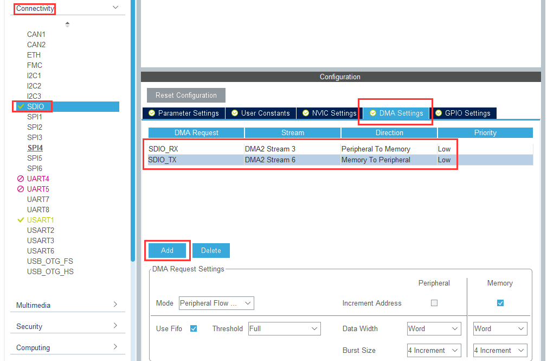This screenshot has height=361, width=547.
Task: Click the Direction column header
Action: pos(389,133)
